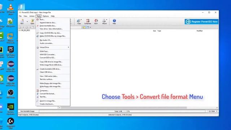Click the Burn toolbar icon
The height and width of the screenshot is (130, 231).
pyautogui.click(x=96, y=22)
